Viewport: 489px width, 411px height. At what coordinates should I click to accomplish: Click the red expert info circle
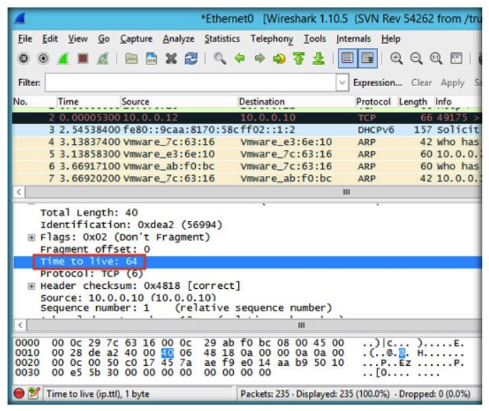[x=19, y=393]
